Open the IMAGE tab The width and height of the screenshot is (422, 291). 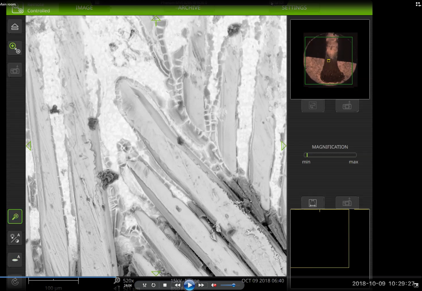pyautogui.click(x=84, y=7)
